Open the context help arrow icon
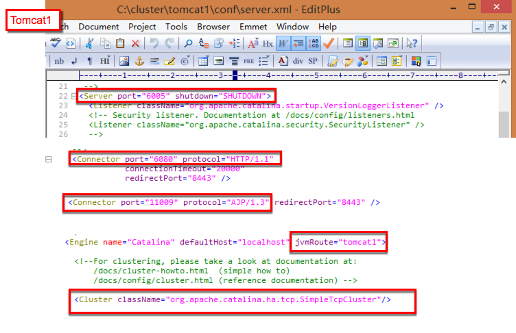Screen dimensions: 516x333 pyautogui.click(x=412, y=43)
